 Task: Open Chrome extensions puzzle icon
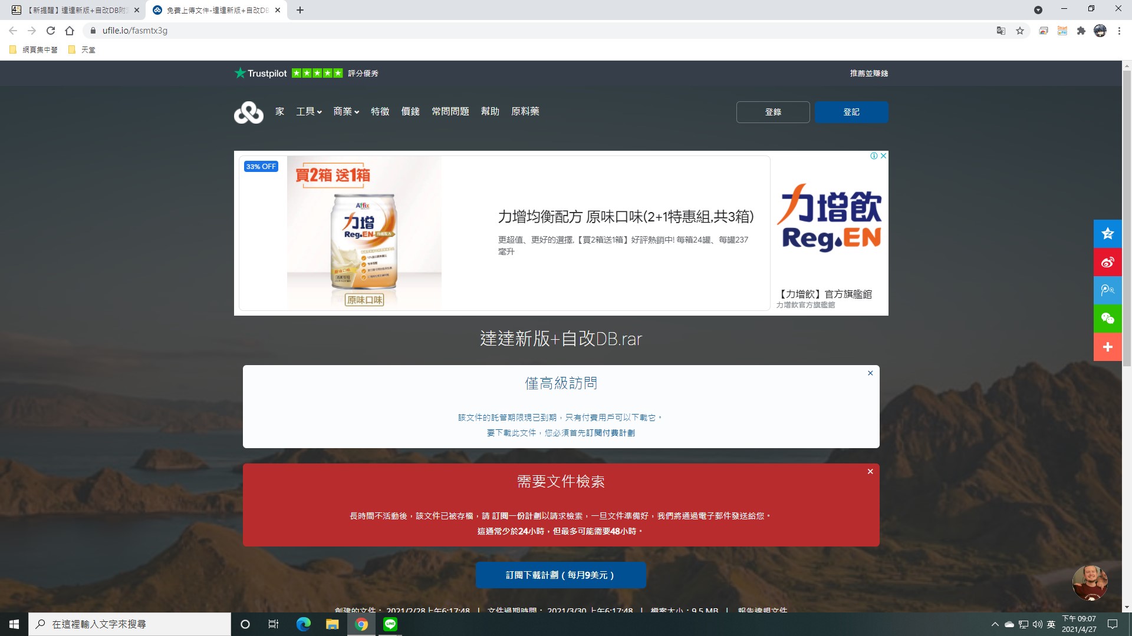[1081, 31]
